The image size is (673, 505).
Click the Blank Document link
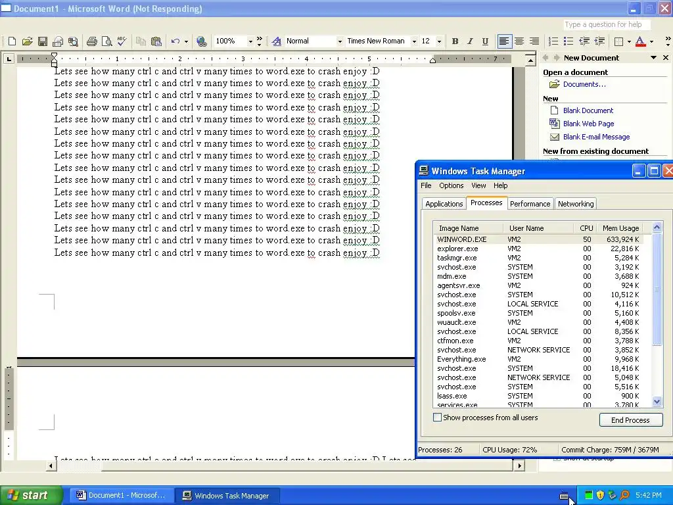pyautogui.click(x=588, y=110)
